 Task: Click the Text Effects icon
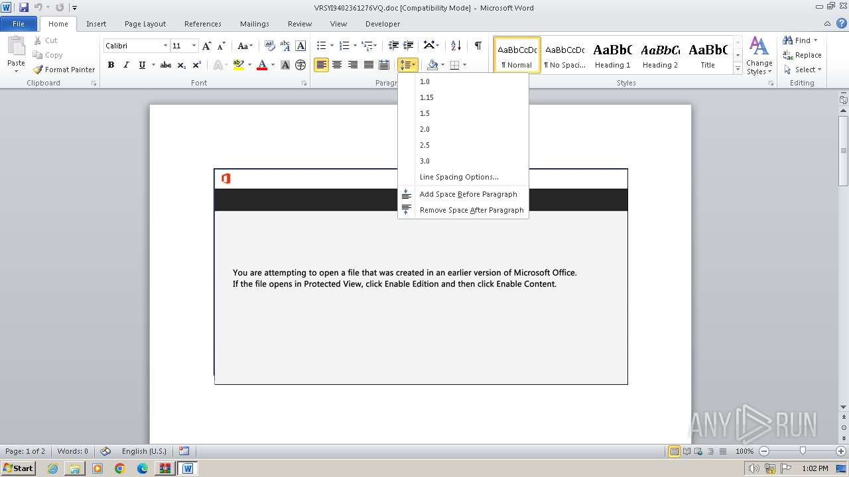point(217,65)
